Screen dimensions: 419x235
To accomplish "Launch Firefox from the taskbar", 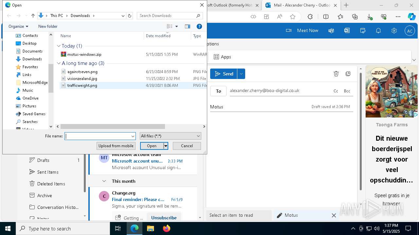I will 166,228.
